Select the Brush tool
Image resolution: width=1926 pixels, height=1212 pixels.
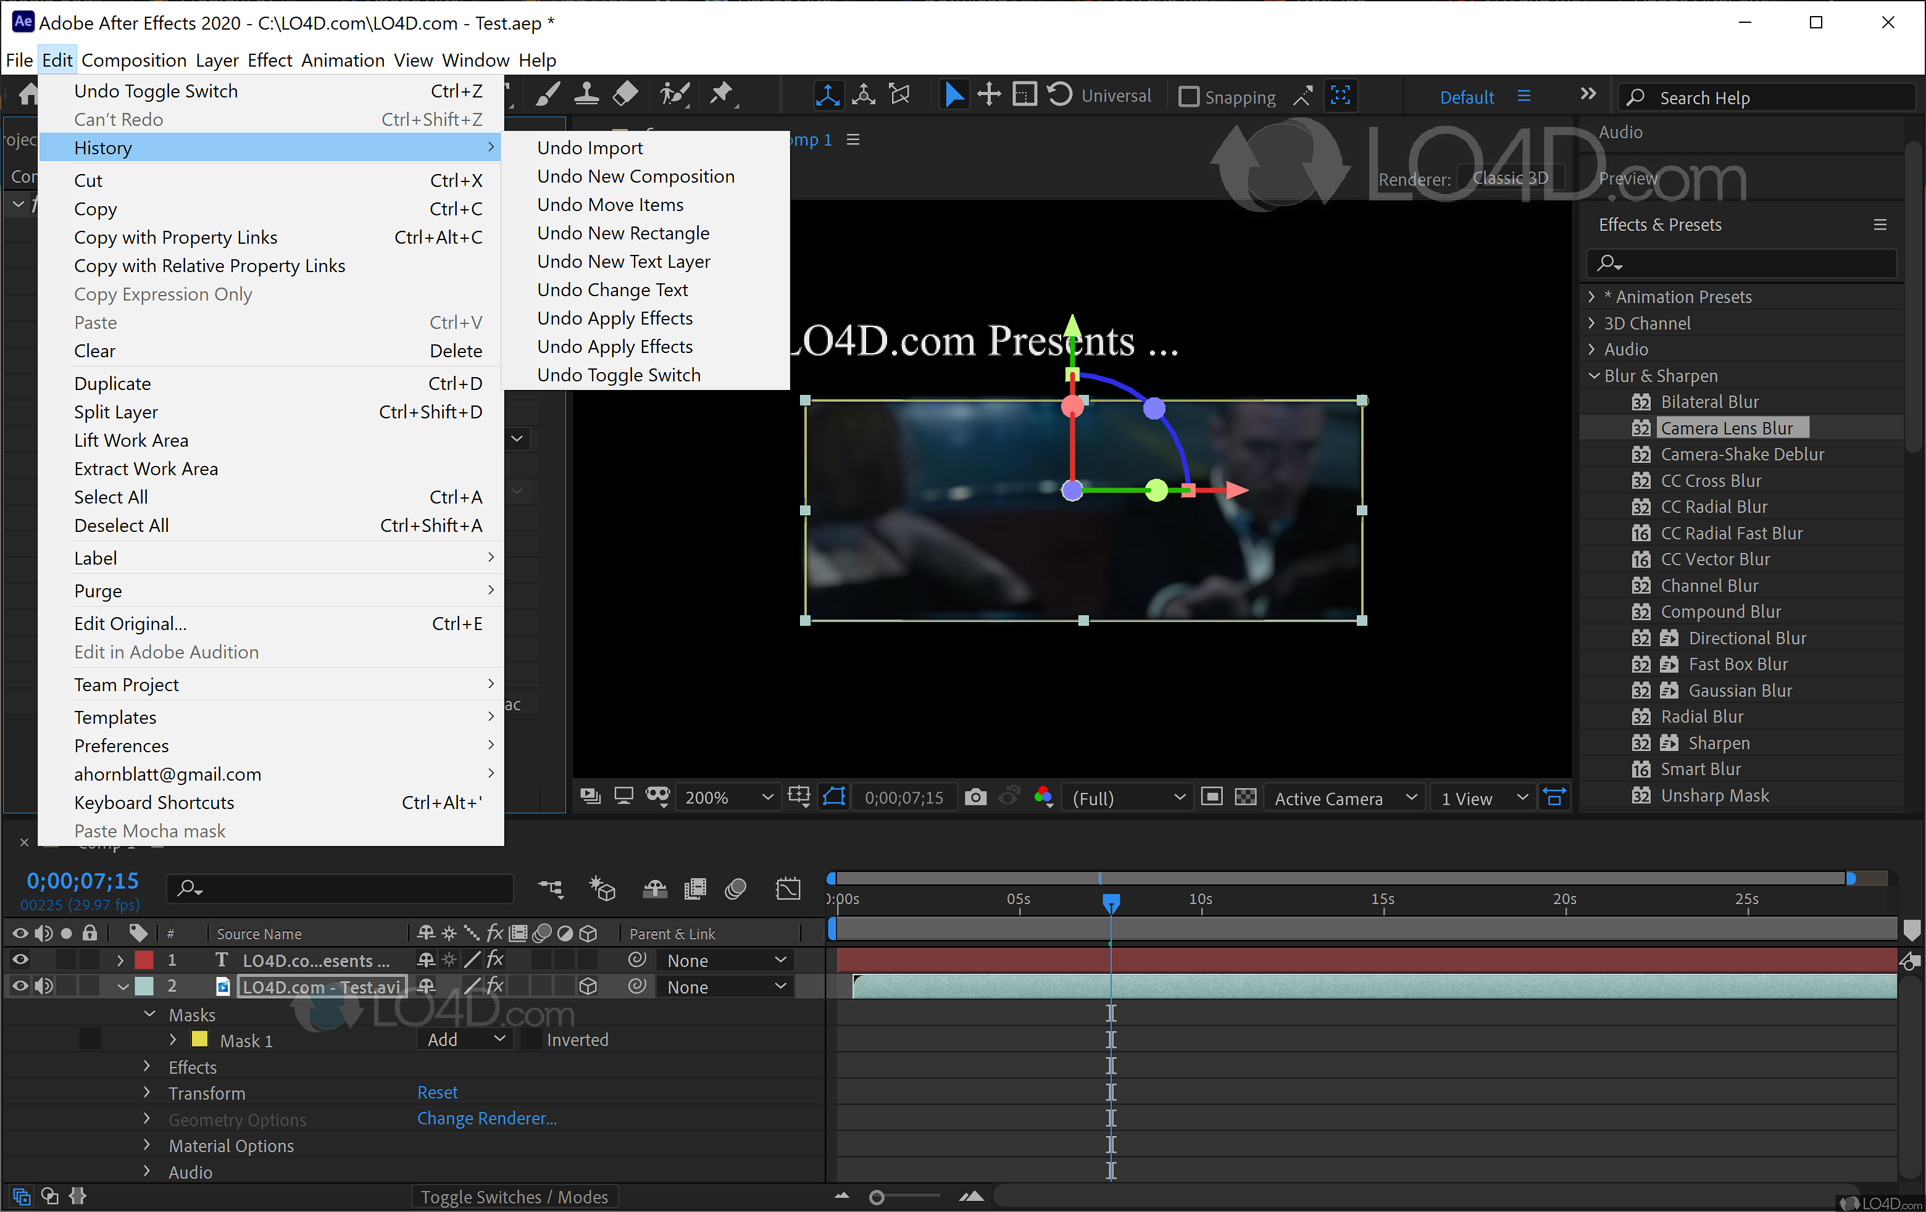pyautogui.click(x=546, y=94)
